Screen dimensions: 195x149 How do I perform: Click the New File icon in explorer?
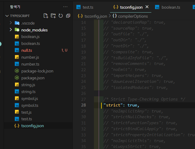coord(46,16)
